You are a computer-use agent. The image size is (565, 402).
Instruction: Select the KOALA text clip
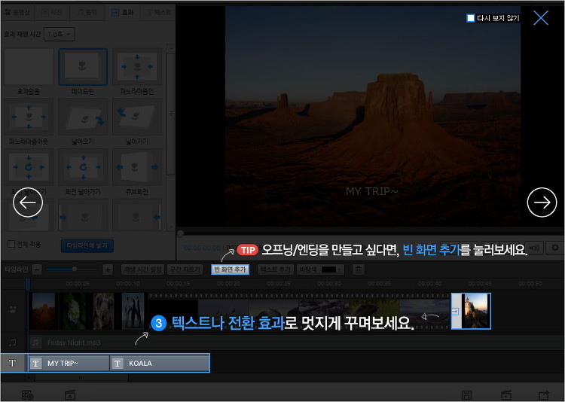coord(159,363)
